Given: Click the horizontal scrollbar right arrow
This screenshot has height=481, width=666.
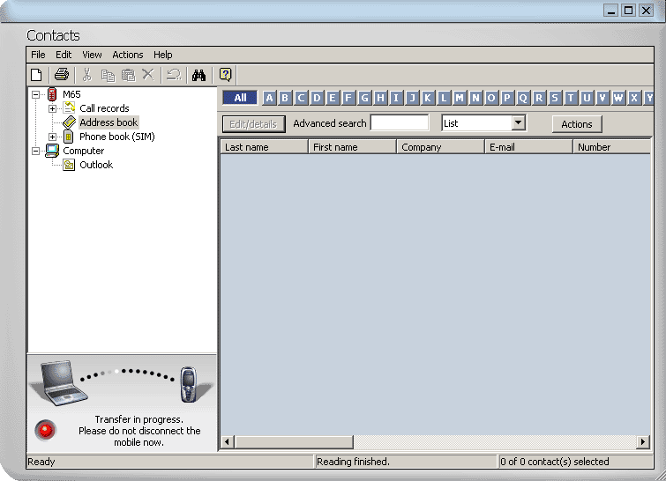Looking at the screenshot, I should tap(643, 442).
